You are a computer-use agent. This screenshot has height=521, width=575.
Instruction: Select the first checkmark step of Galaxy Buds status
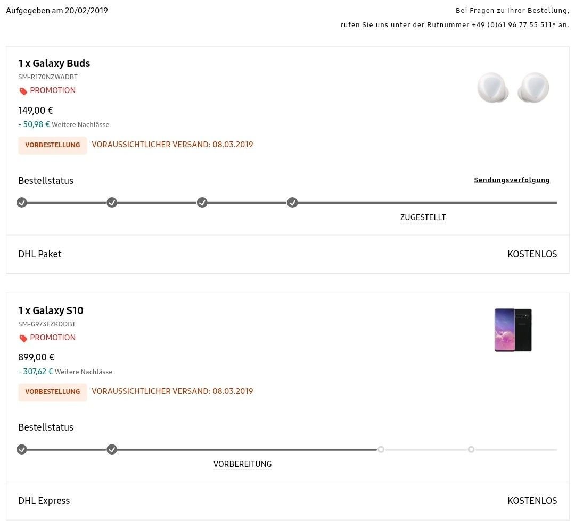pyautogui.click(x=22, y=203)
